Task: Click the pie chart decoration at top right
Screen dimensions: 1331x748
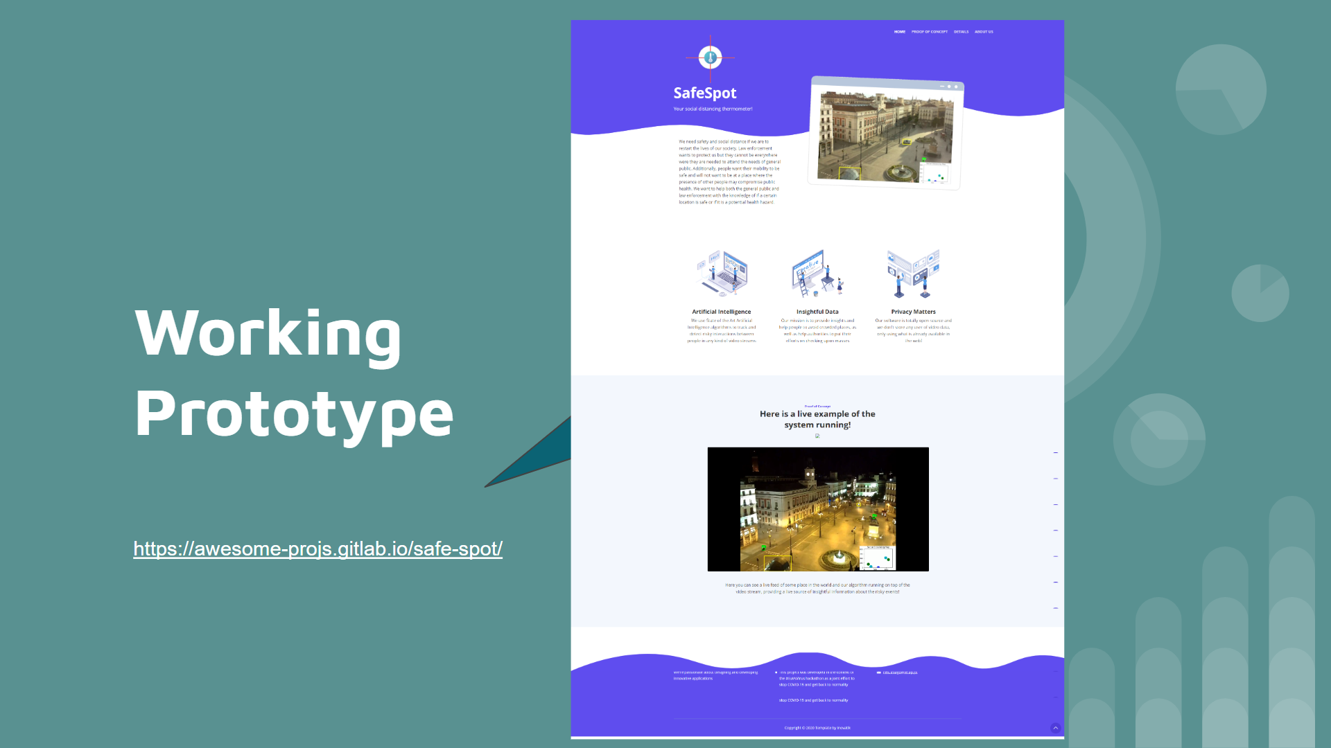Action: 1221,90
